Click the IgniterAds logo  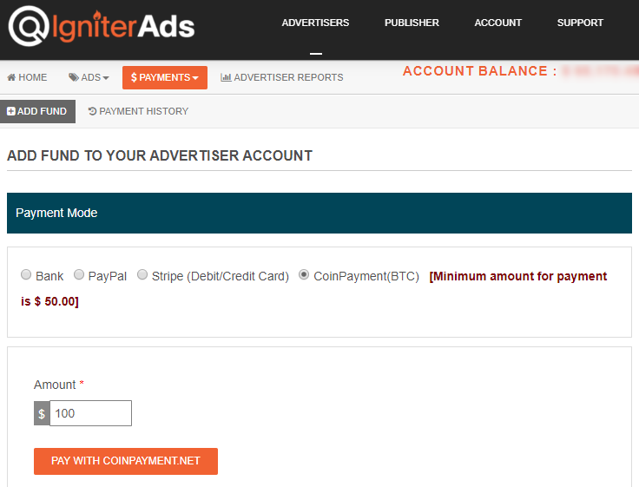click(102, 26)
